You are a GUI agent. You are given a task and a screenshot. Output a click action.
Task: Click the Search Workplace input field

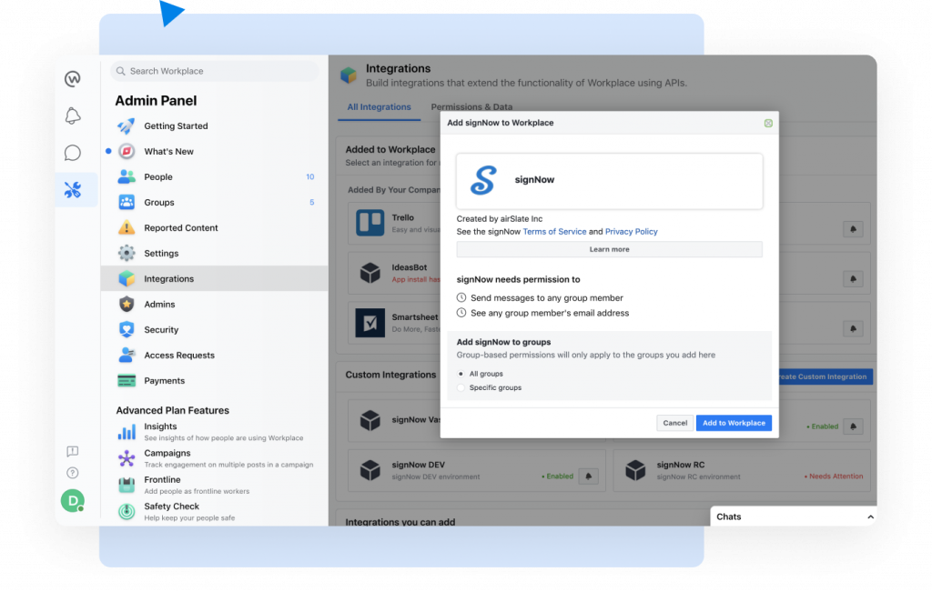(214, 71)
